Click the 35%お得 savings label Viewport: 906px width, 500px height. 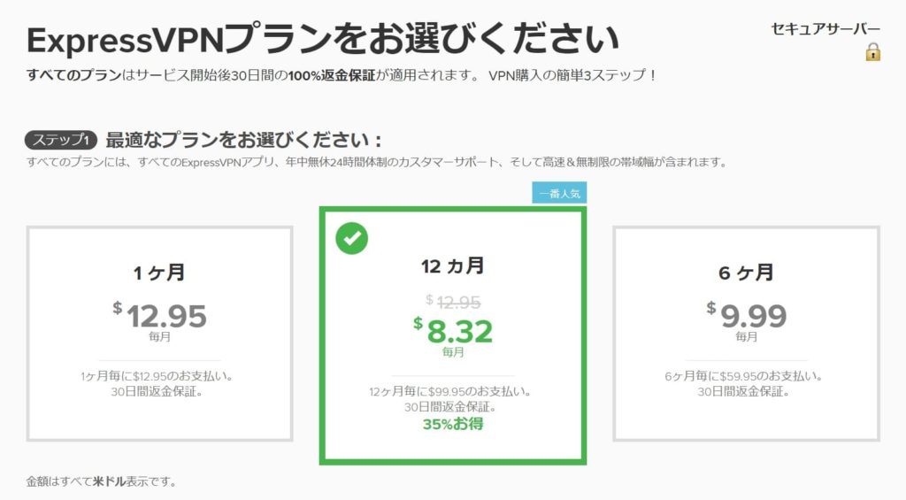coord(453,424)
